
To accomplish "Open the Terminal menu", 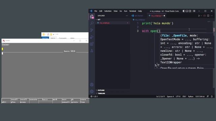I will click(x=133, y=11).
